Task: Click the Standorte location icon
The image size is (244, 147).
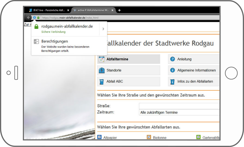Action: point(101,70)
